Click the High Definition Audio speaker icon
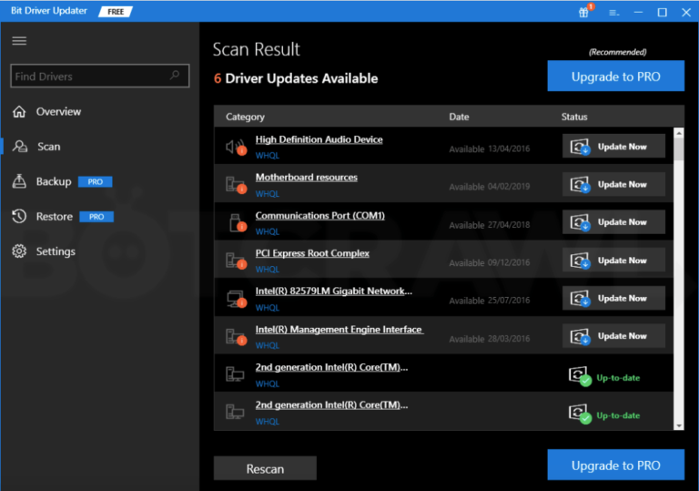This screenshot has height=491, width=699. (x=236, y=147)
